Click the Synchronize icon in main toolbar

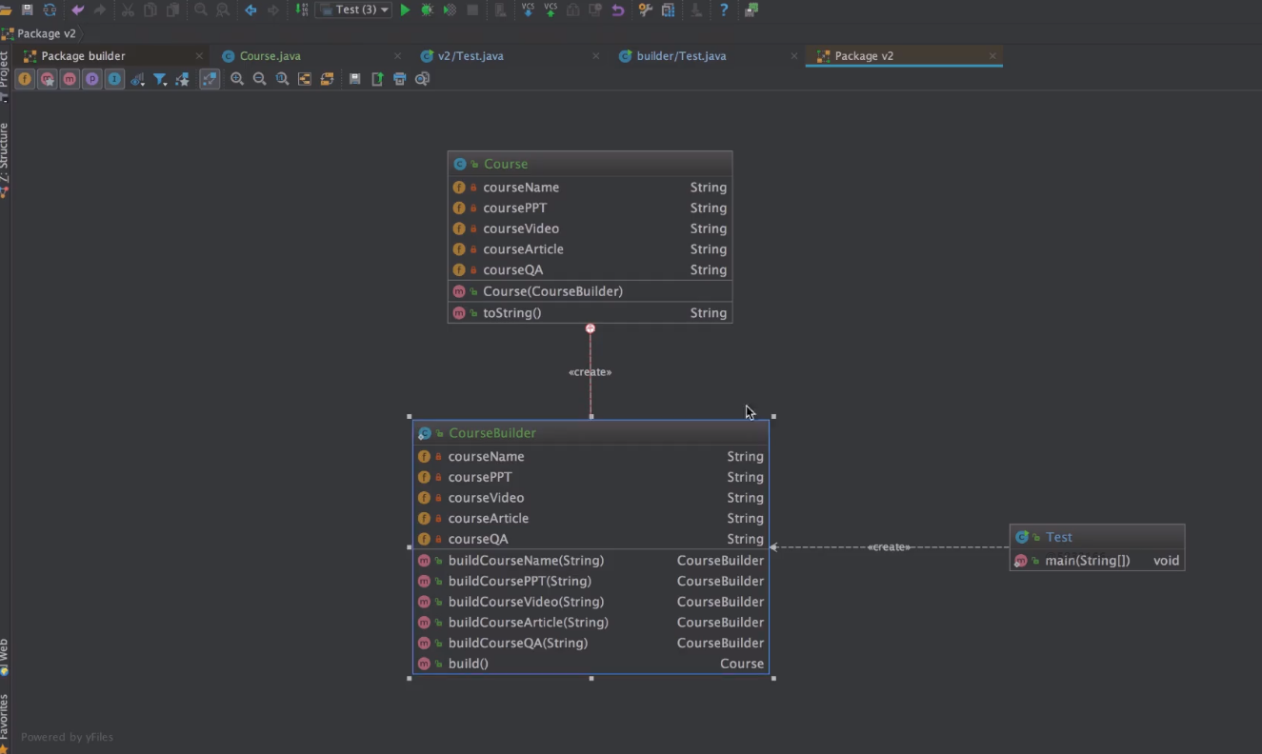[x=50, y=10]
